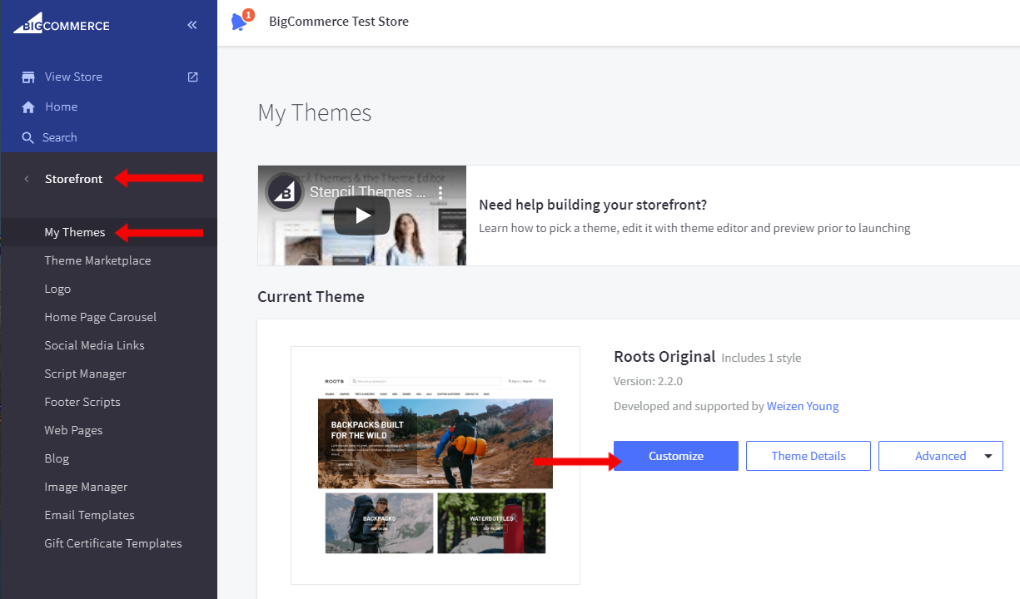This screenshot has height=599, width=1020.
Task: Open Theme Details
Action: pyautogui.click(x=808, y=455)
